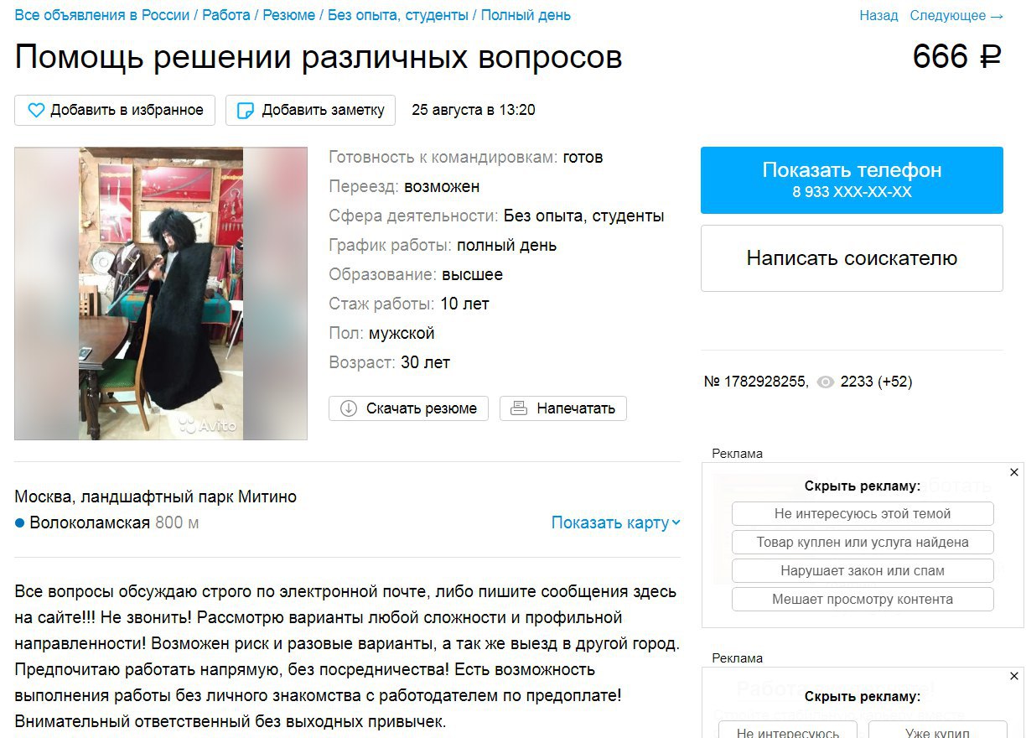Write a message via Написать соискателю
The height and width of the screenshot is (738, 1026).
[852, 258]
